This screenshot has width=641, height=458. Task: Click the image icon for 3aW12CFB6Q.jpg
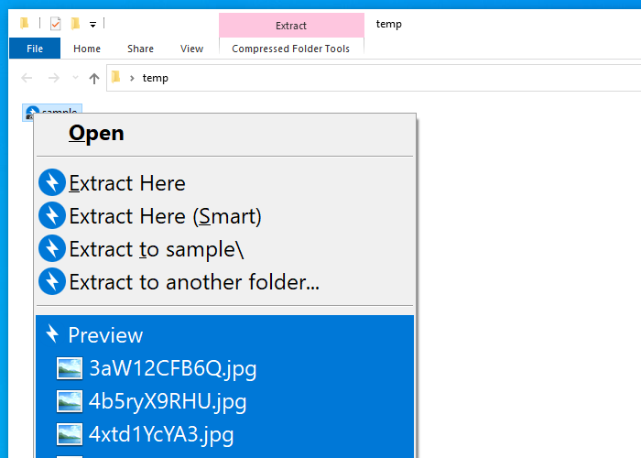click(x=70, y=368)
